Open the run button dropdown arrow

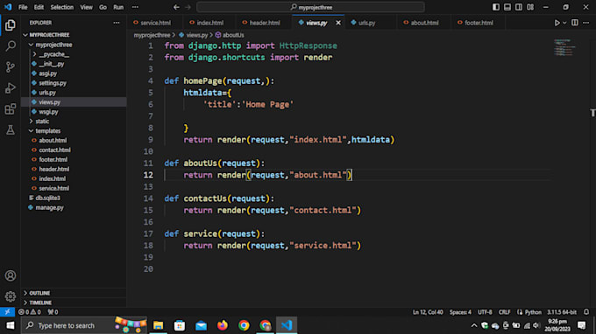click(564, 23)
